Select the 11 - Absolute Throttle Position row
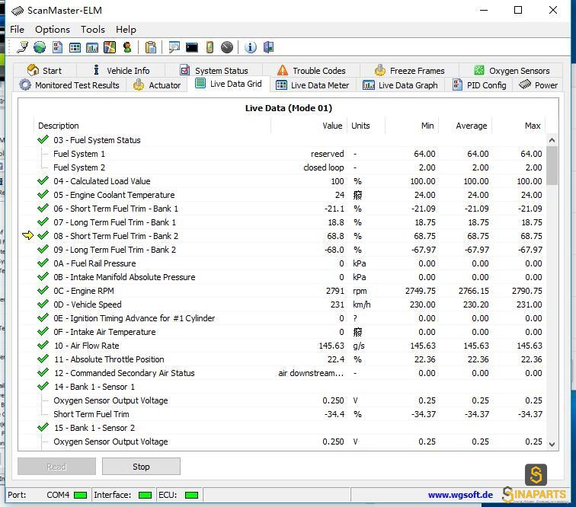576x507 pixels. coord(282,359)
